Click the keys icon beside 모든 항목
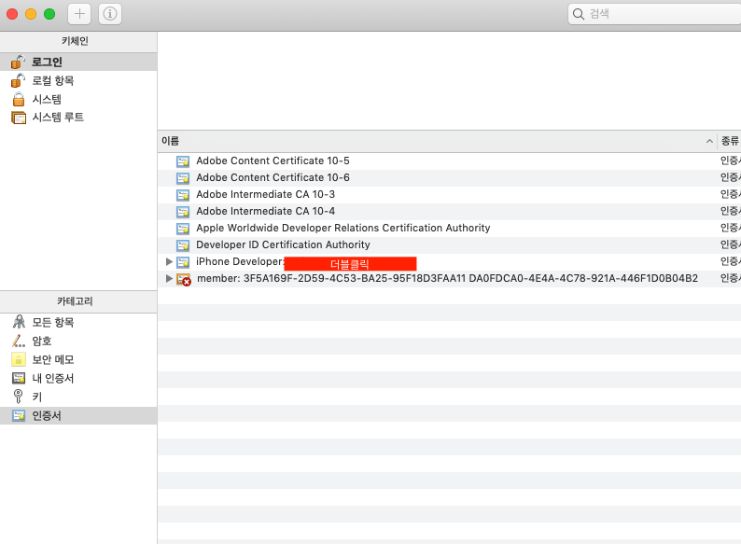741x544 pixels. coord(19,322)
